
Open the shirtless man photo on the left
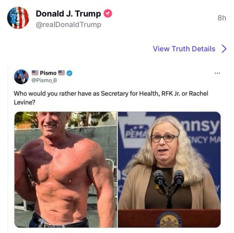pyautogui.click(x=66, y=170)
